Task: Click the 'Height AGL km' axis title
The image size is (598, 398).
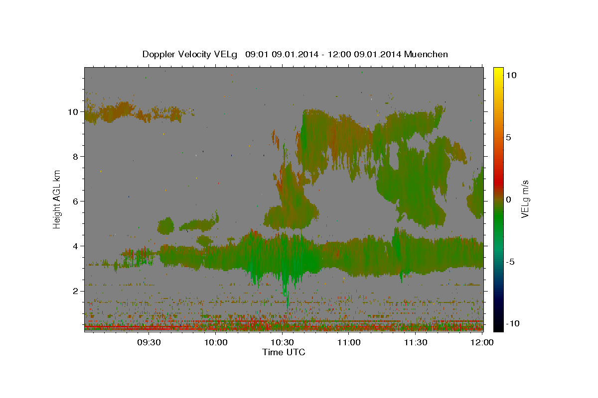Action: point(57,199)
